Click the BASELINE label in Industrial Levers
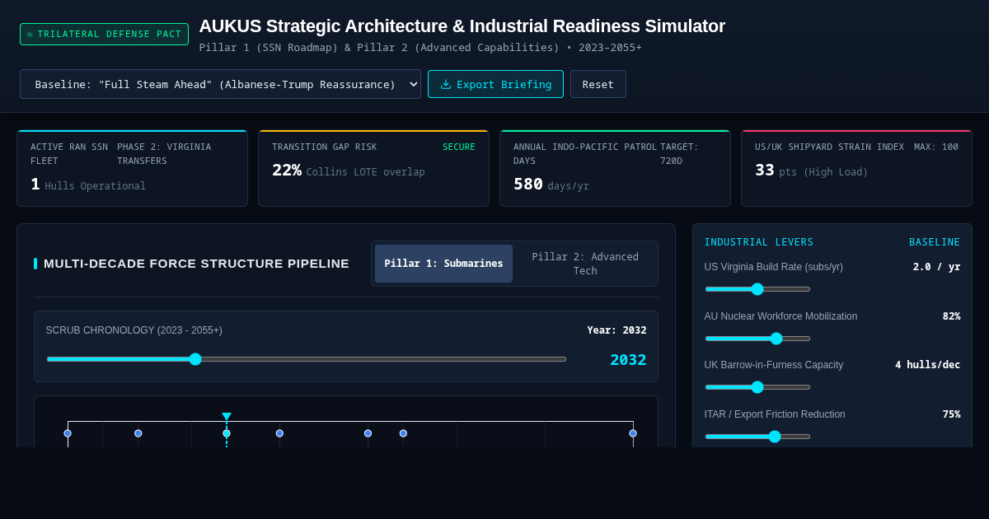The image size is (989, 519). coord(935,242)
